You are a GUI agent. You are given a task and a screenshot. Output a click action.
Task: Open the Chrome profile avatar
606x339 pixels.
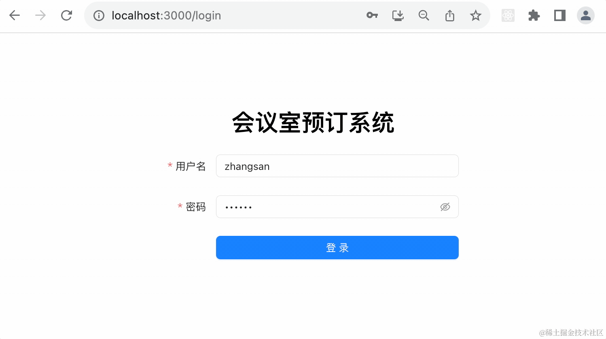point(585,15)
